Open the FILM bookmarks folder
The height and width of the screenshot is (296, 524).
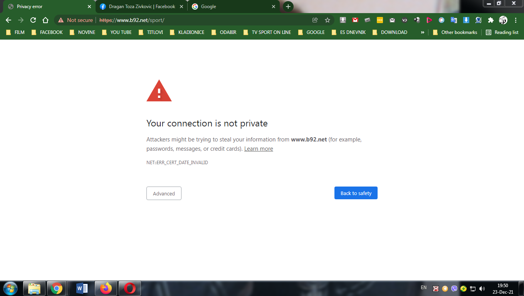click(15, 32)
